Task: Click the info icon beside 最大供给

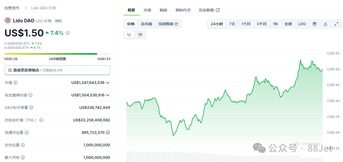Action: [x=23, y=158]
